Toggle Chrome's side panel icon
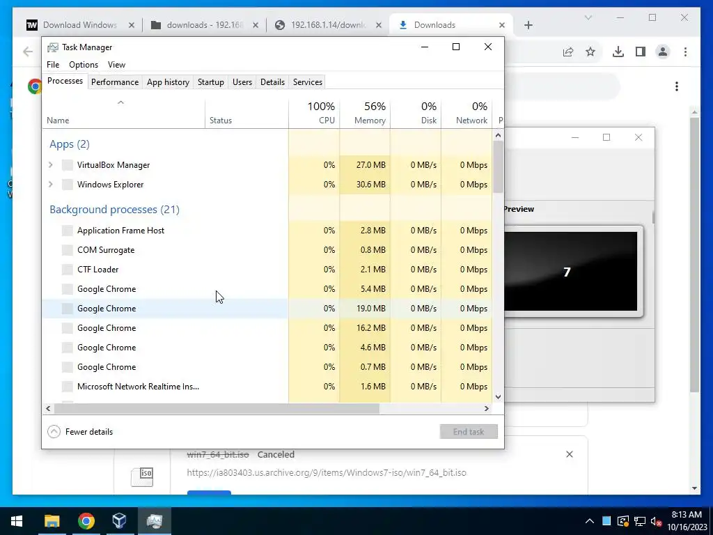The height and width of the screenshot is (535, 713). [641, 52]
